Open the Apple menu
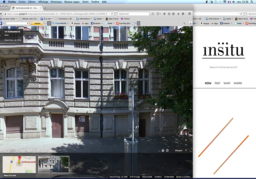The image size is (256, 179). coord(4,2)
